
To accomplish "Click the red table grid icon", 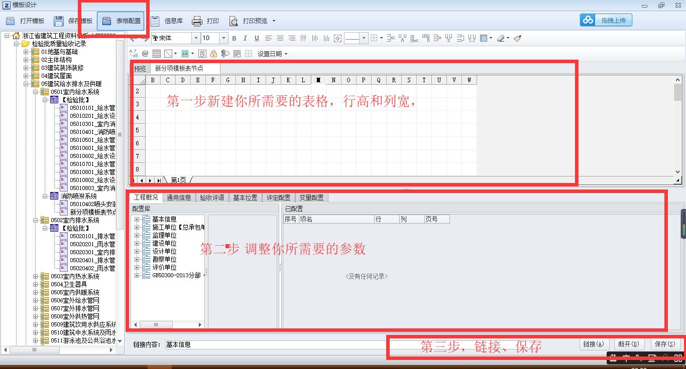I will tap(157, 54).
